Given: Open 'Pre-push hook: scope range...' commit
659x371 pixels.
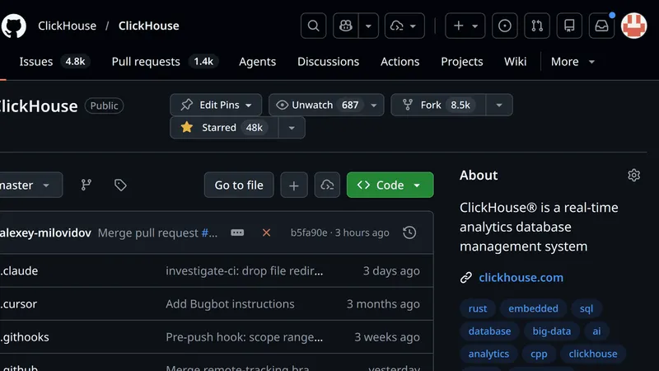Looking at the screenshot, I should 244,337.
